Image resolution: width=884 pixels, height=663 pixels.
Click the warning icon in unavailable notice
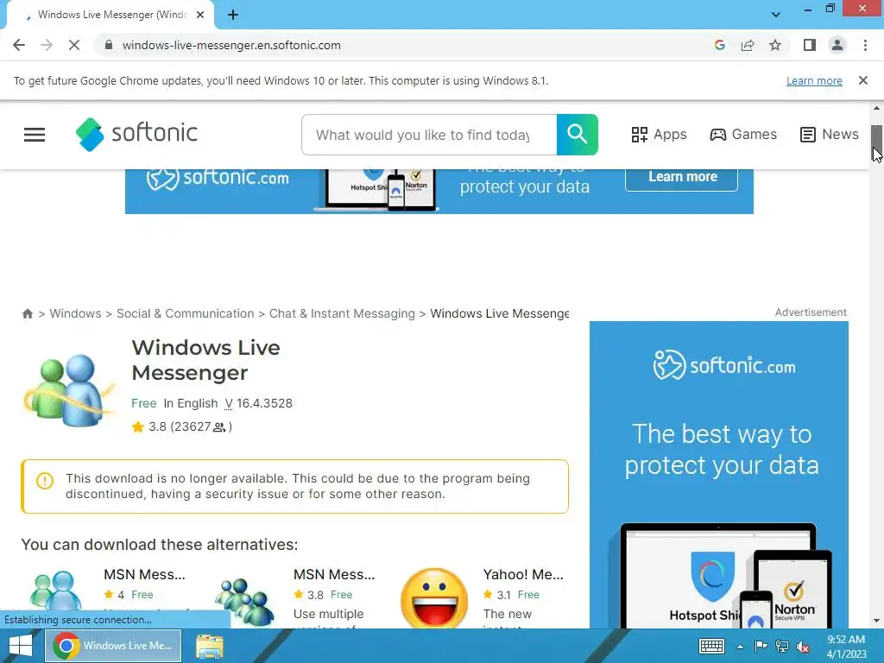point(45,480)
